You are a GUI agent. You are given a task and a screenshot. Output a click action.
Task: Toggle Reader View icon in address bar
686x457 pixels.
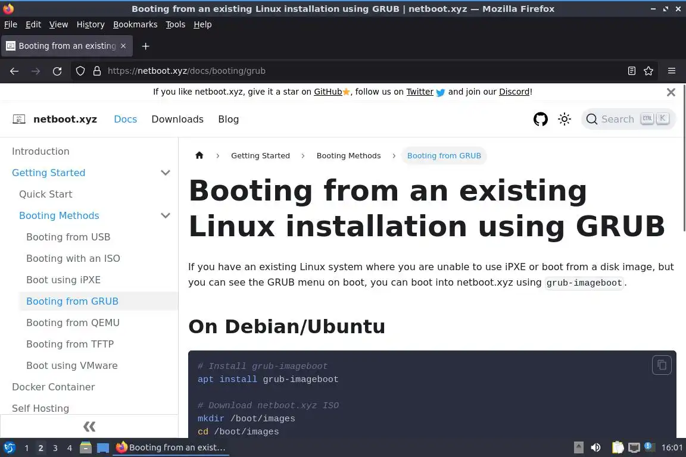631,71
